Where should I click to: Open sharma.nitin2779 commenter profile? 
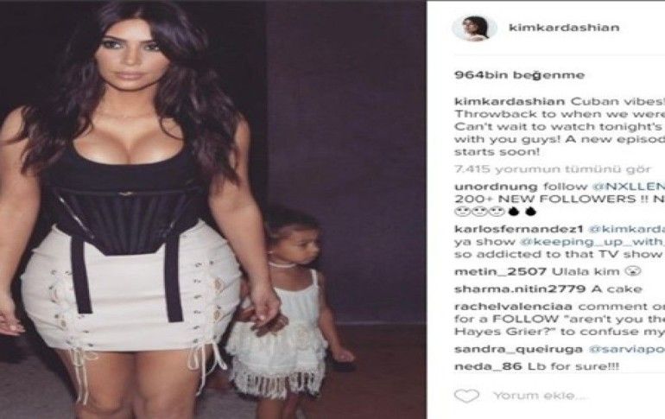(520, 289)
